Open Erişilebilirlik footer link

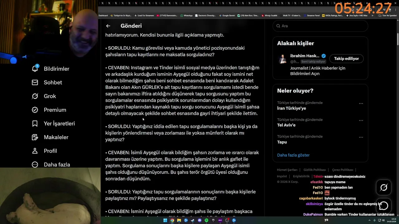[x=301, y=176]
